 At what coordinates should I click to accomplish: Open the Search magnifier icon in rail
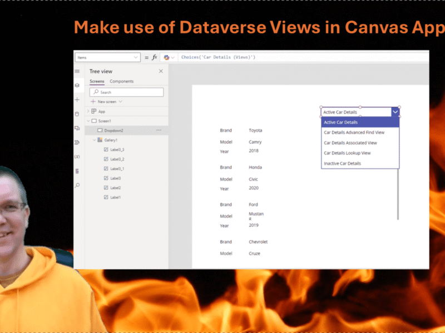77,185
